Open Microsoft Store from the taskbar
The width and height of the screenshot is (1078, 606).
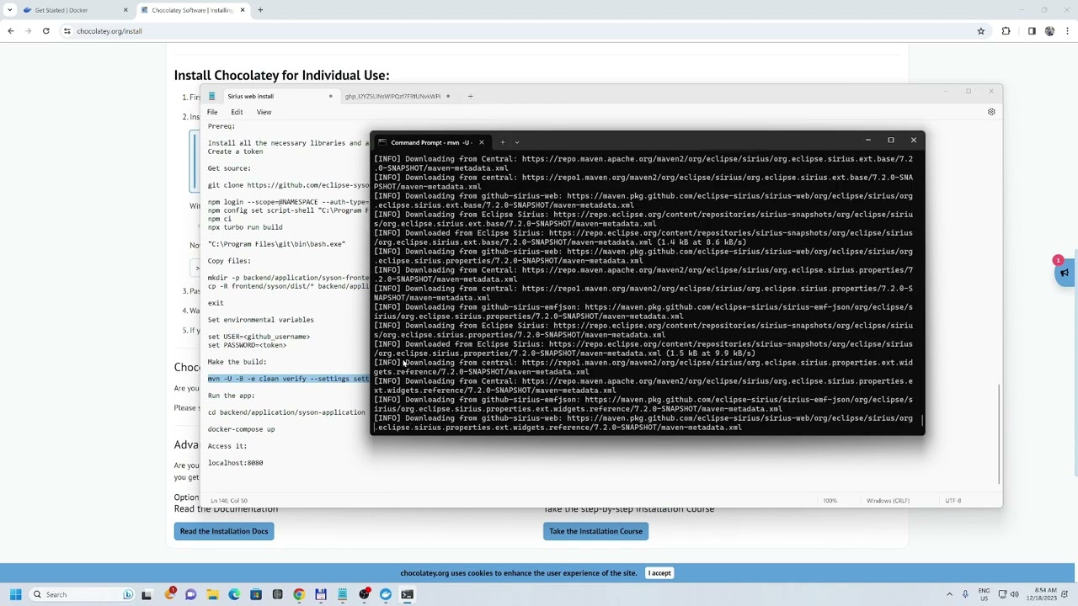click(255, 594)
